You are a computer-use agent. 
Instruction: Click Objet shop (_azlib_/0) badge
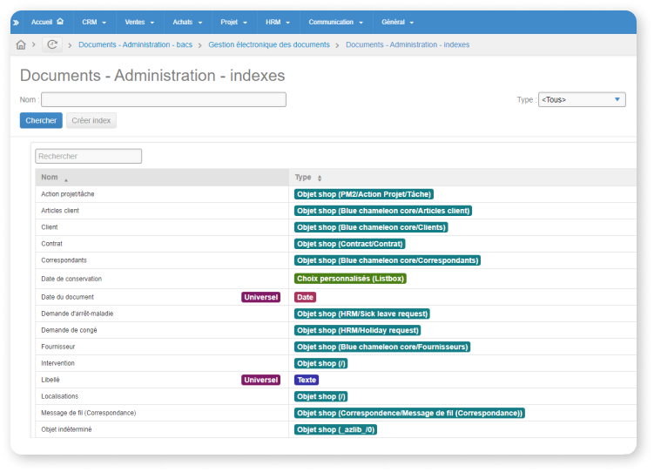click(x=336, y=429)
